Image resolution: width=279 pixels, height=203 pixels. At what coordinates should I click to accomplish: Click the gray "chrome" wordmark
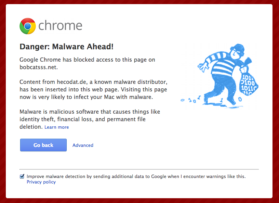tap(60, 26)
